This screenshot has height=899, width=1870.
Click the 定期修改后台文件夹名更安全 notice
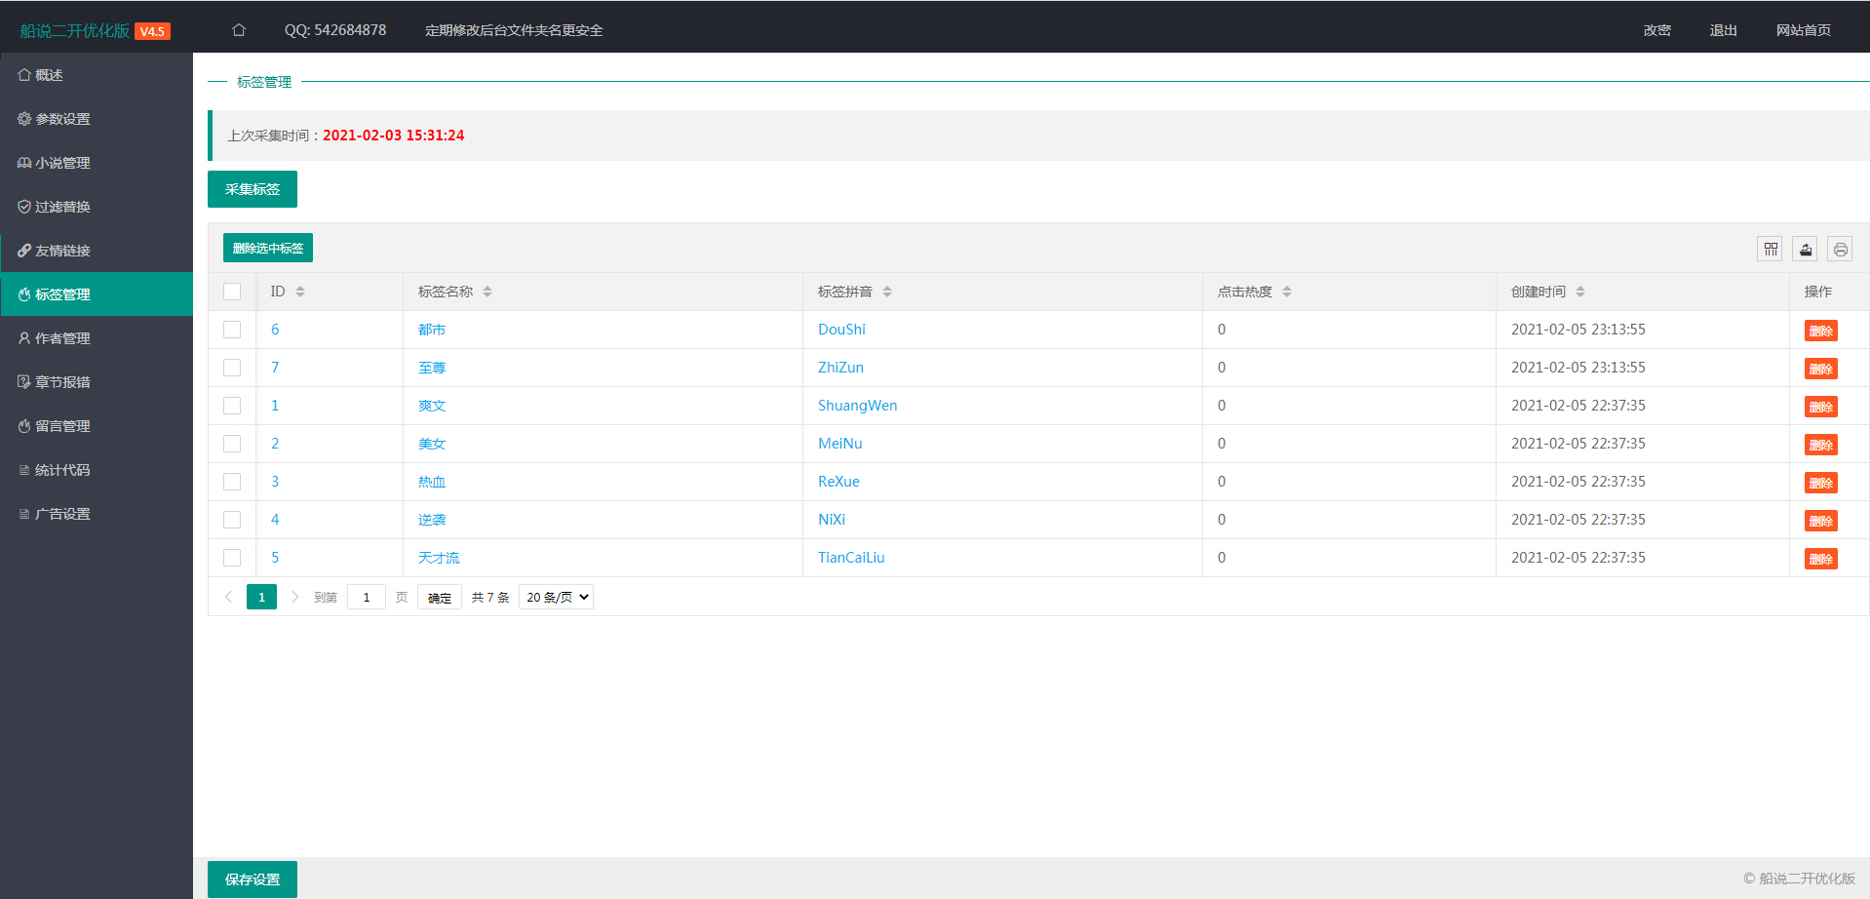514,30
